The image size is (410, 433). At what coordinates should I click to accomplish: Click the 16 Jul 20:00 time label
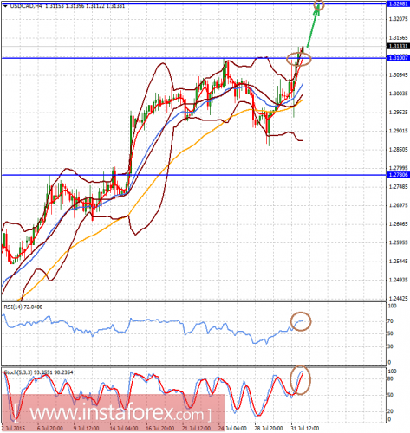tap(159, 428)
